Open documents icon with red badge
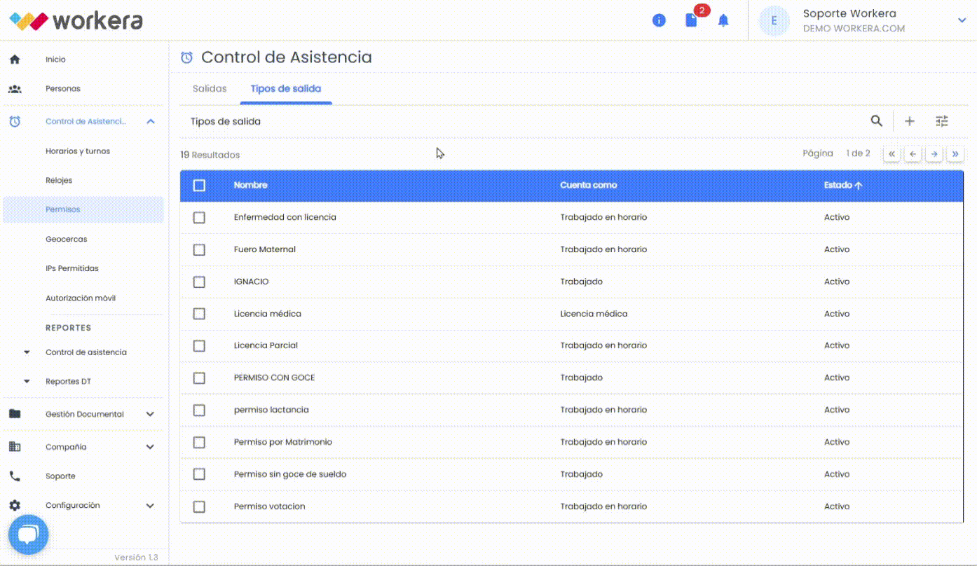This screenshot has width=977, height=566. coord(692,20)
